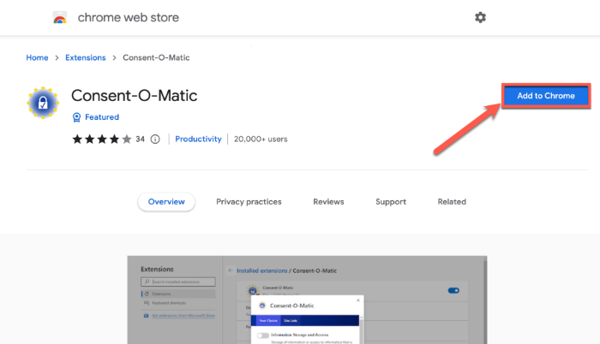Click the Chrome Web Store rainbow logo
This screenshot has height=344, width=600.
click(x=60, y=18)
